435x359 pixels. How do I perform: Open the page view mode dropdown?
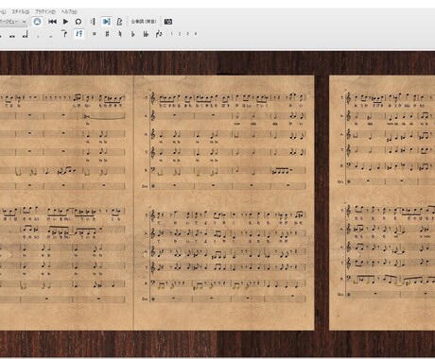(13, 22)
